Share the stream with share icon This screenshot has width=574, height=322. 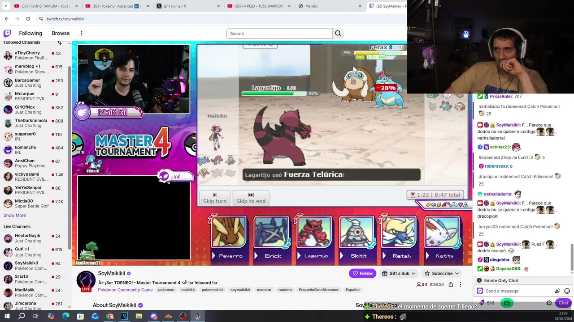(451, 284)
